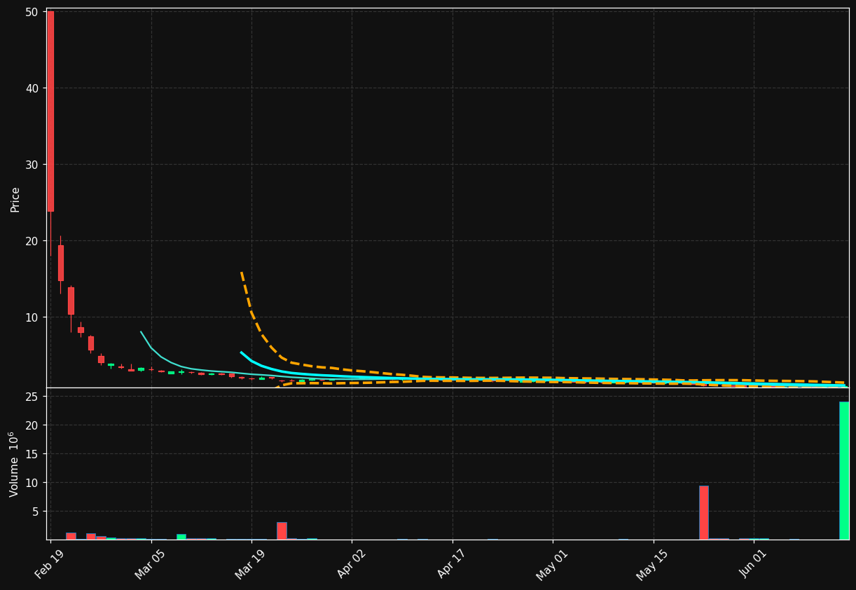Click the 'Volume 10⁶' y-axis title
This screenshot has width=856, height=590.
click(15, 464)
